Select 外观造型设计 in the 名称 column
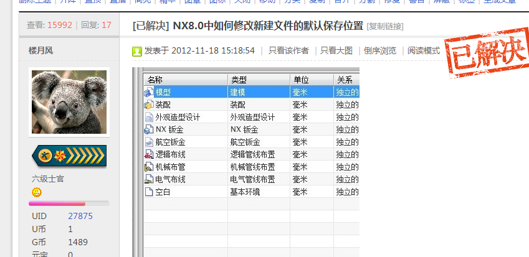529x257 pixels. (x=178, y=117)
